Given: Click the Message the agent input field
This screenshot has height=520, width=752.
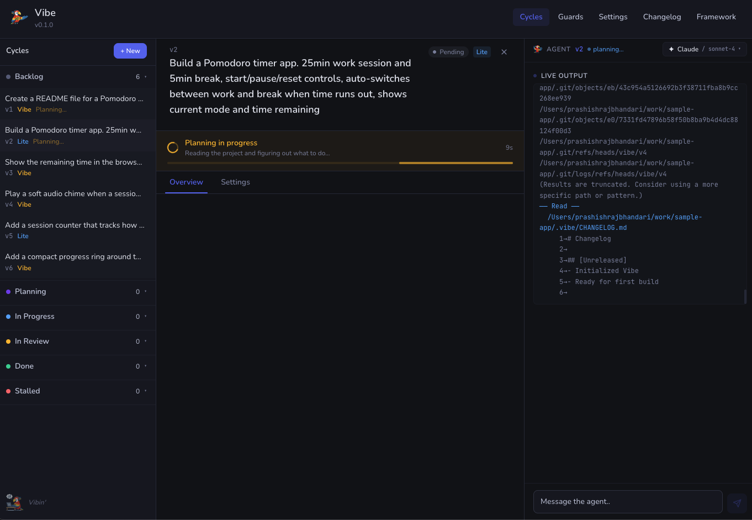Looking at the screenshot, I should [628, 501].
